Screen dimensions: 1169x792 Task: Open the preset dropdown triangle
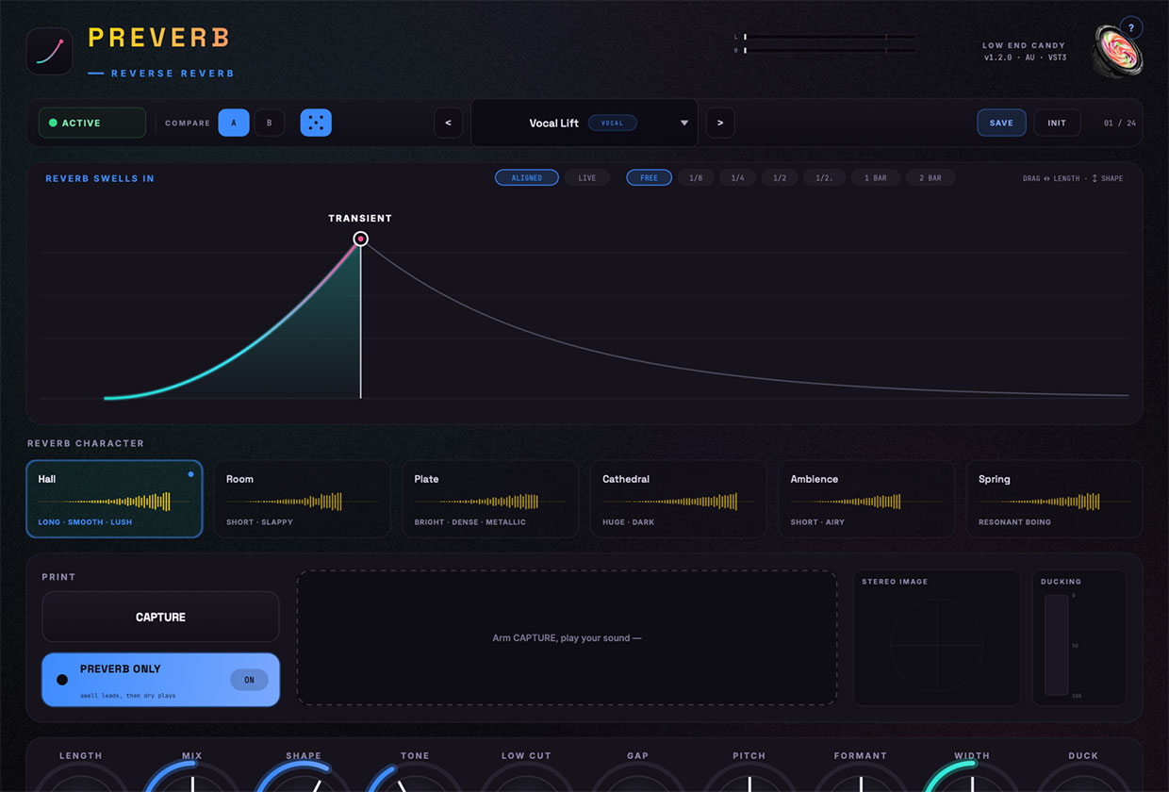tap(684, 124)
